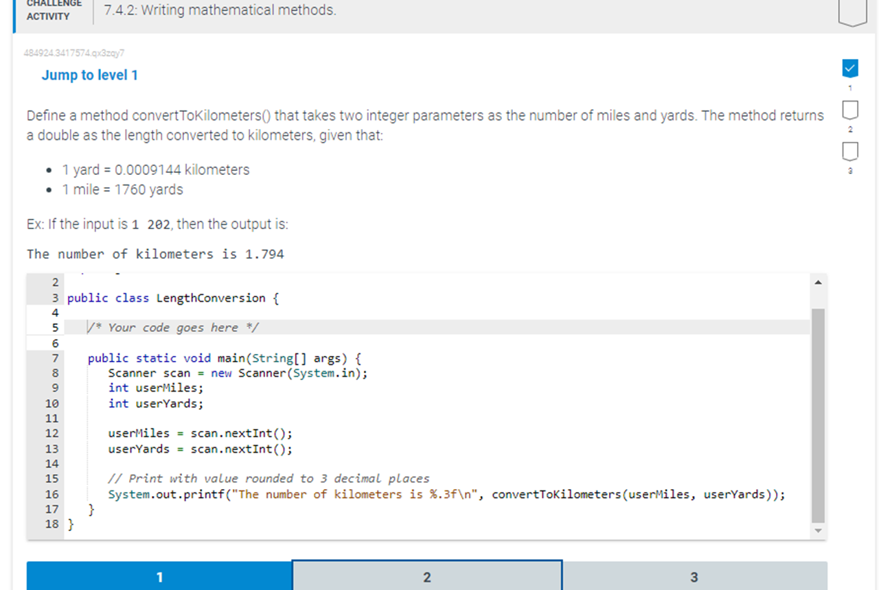The height and width of the screenshot is (590, 879).
Task: Click the activity ID text above Jump link
Action: (x=73, y=53)
